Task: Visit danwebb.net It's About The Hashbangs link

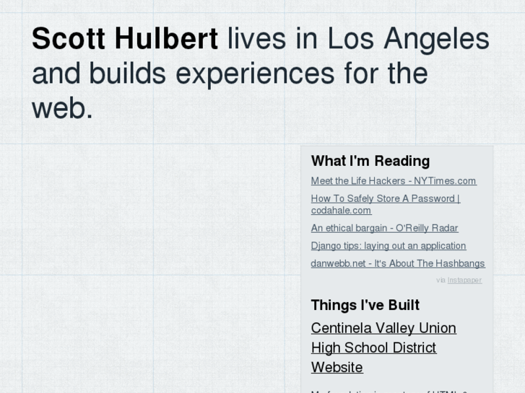Action: (397, 264)
